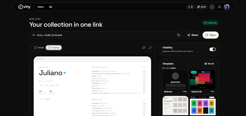Select the colorful album grid template
This screenshot has width=246, height=116.
[x=203, y=106]
